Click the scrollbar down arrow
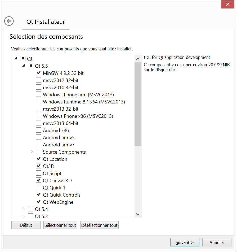The height and width of the screenshot is (252, 237). (138, 214)
